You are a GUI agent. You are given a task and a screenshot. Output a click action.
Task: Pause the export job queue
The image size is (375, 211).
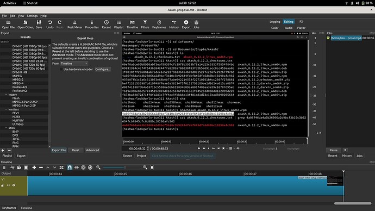click(x=333, y=150)
